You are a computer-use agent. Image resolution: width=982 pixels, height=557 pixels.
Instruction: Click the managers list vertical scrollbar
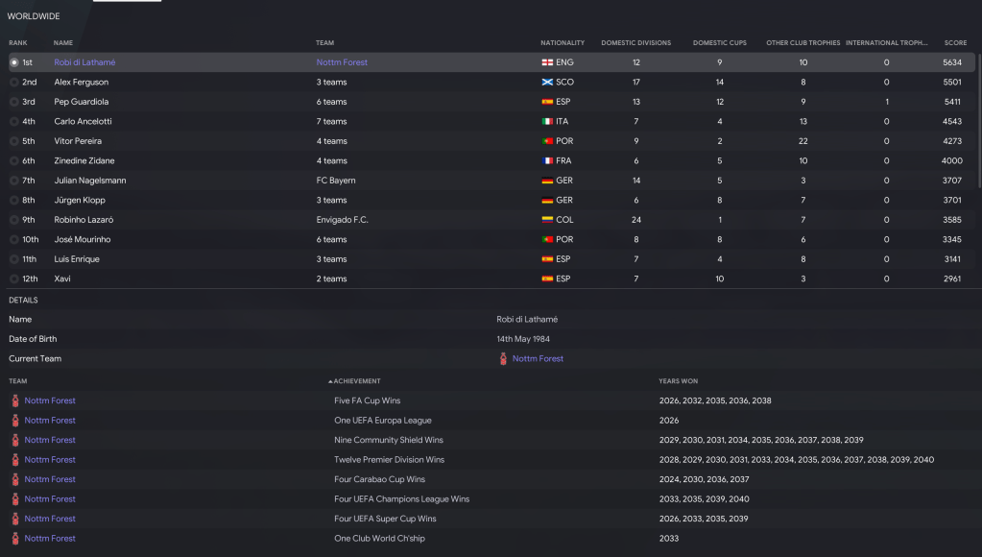coord(978,115)
